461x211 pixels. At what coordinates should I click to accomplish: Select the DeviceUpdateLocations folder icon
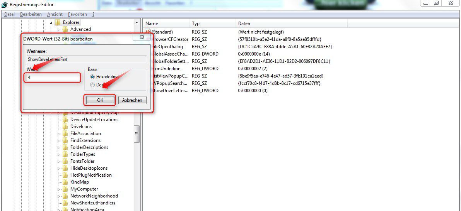(65, 120)
